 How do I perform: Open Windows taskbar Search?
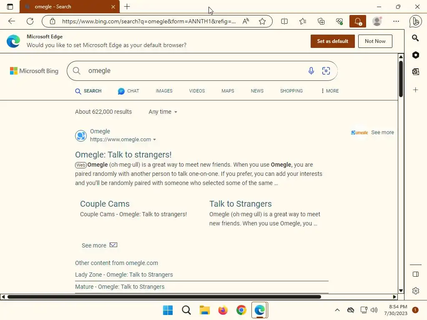click(x=186, y=310)
